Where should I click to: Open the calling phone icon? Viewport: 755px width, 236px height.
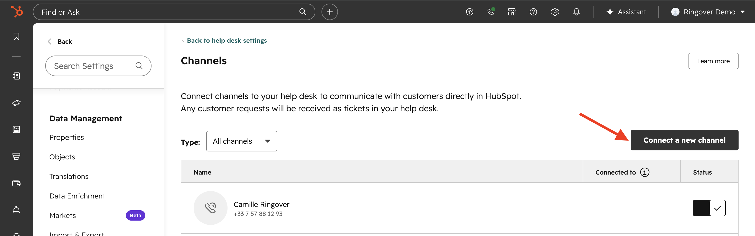pos(491,12)
